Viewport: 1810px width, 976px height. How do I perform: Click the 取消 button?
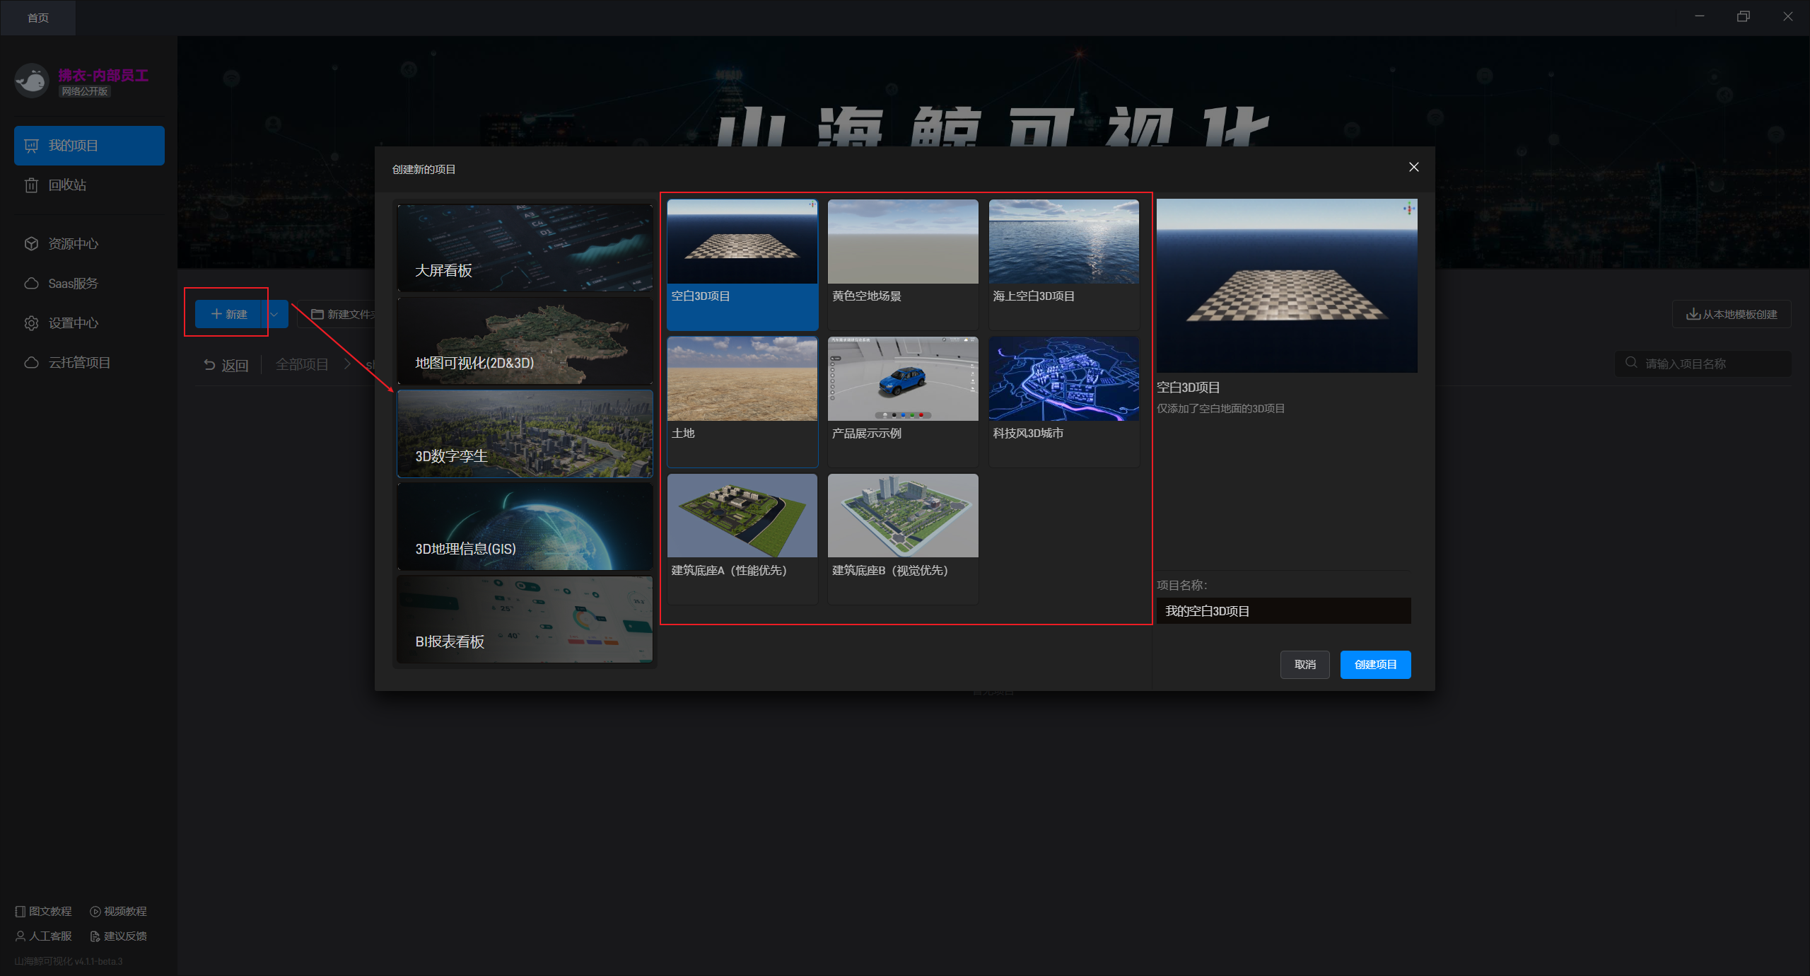click(1304, 665)
